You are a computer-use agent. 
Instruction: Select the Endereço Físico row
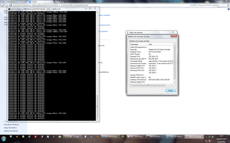point(151,52)
